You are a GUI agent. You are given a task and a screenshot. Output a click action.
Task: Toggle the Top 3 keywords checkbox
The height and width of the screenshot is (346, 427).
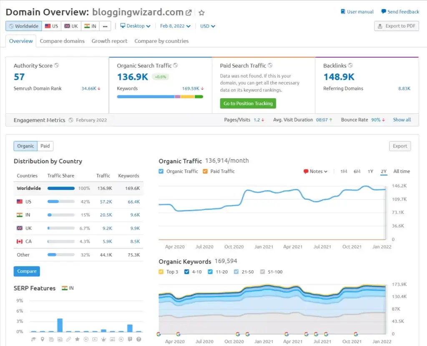(x=161, y=272)
